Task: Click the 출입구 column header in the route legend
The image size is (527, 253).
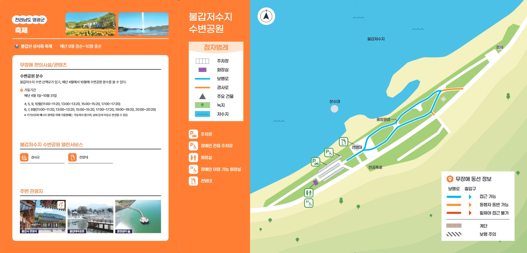Action: tap(470, 189)
